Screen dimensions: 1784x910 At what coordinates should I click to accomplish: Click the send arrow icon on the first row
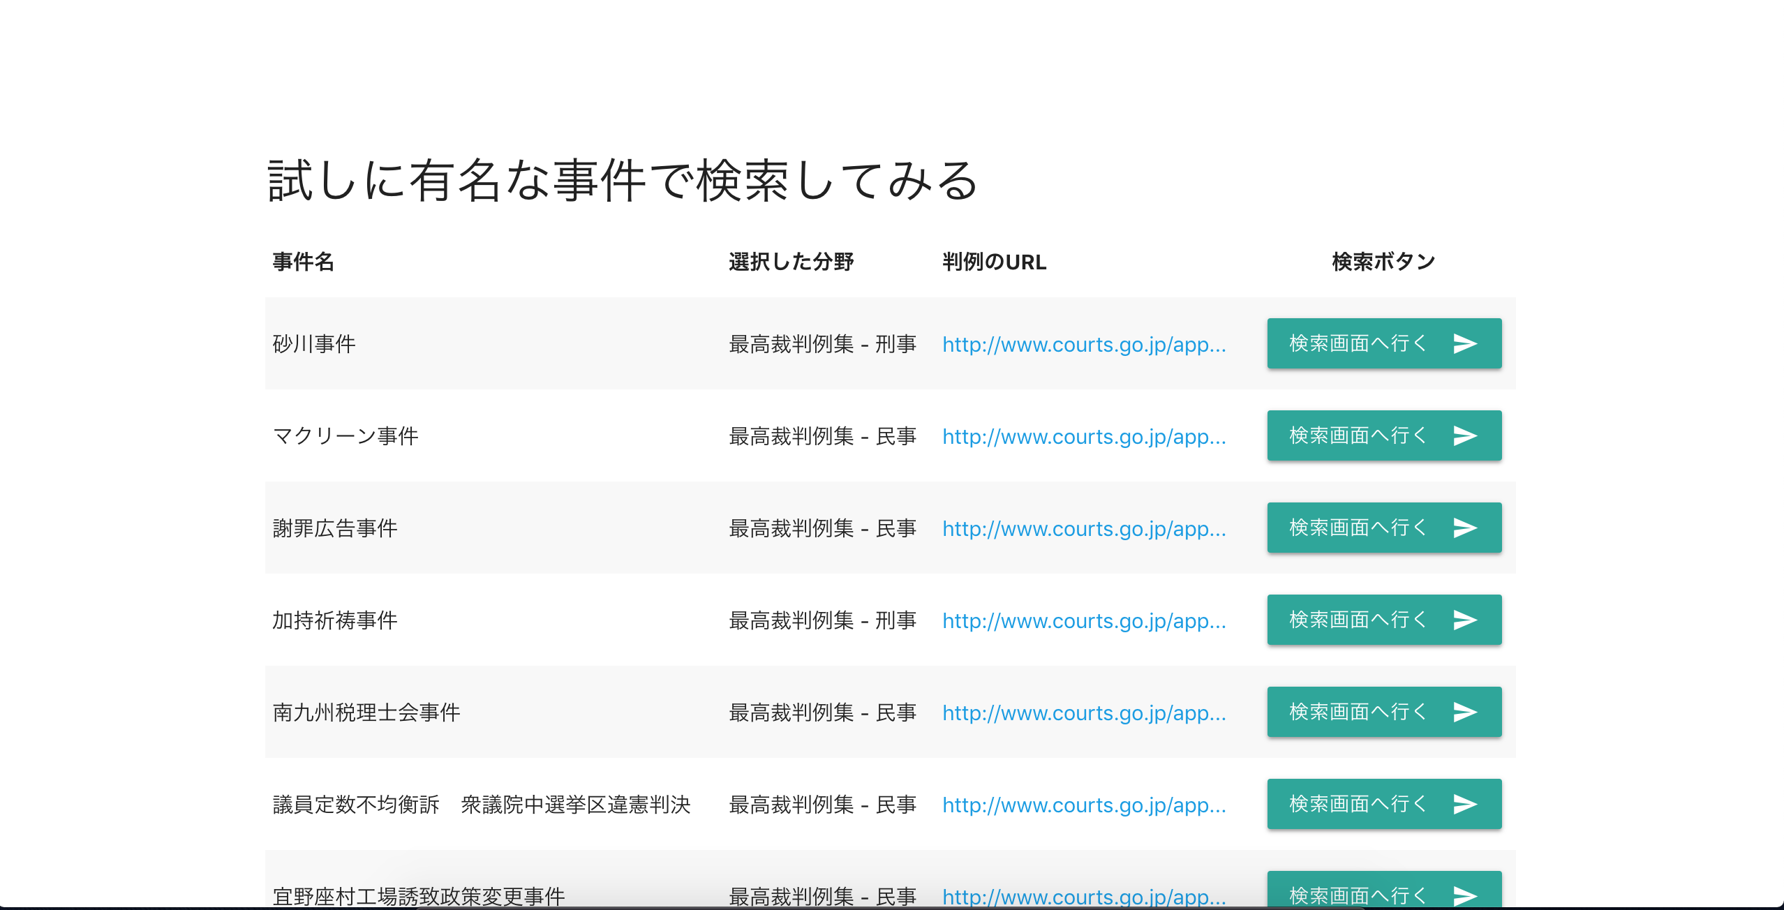click(1464, 343)
